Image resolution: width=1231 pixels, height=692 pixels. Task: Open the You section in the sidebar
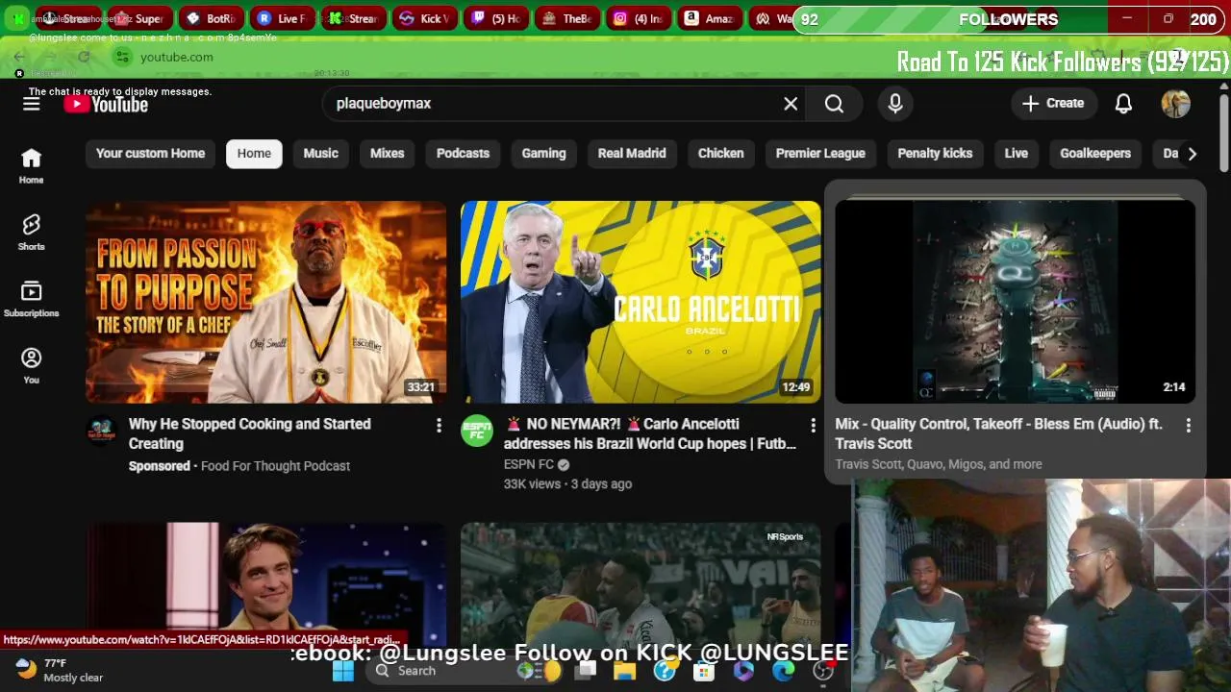[x=32, y=365]
